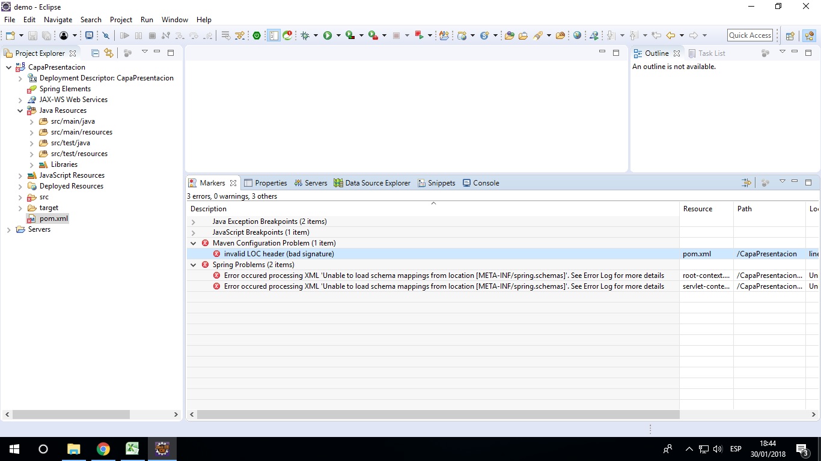
Task: Select Deployed Resources in tree
Action: pyautogui.click(x=71, y=186)
